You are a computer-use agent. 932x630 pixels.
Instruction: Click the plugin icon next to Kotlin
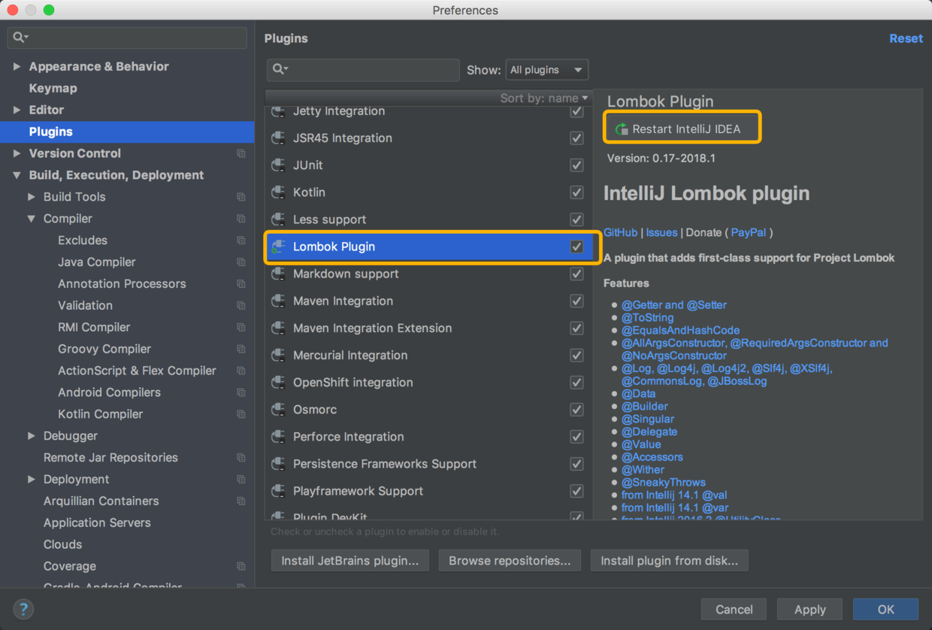click(279, 192)
